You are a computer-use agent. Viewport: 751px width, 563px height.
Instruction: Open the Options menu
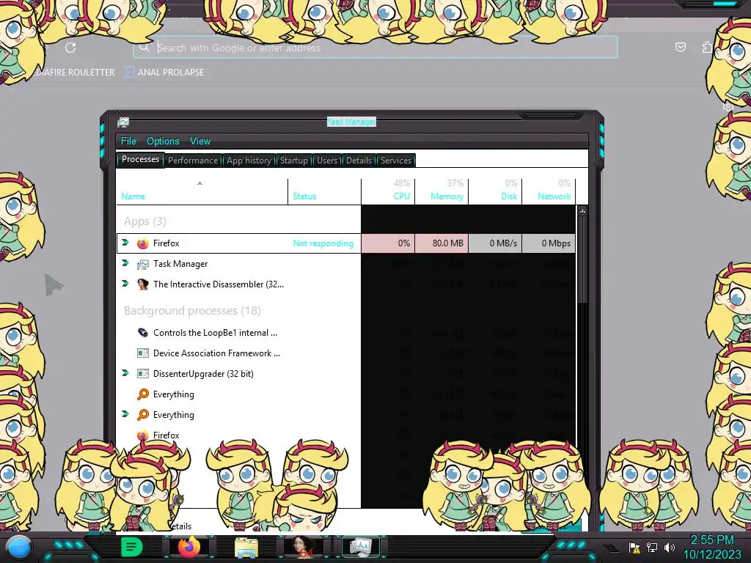(163, 141)
